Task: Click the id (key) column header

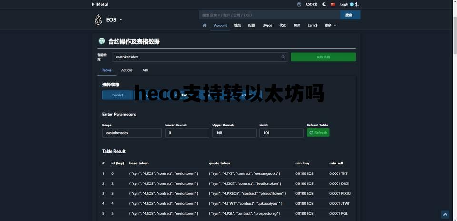Action: tap(118, 163)
